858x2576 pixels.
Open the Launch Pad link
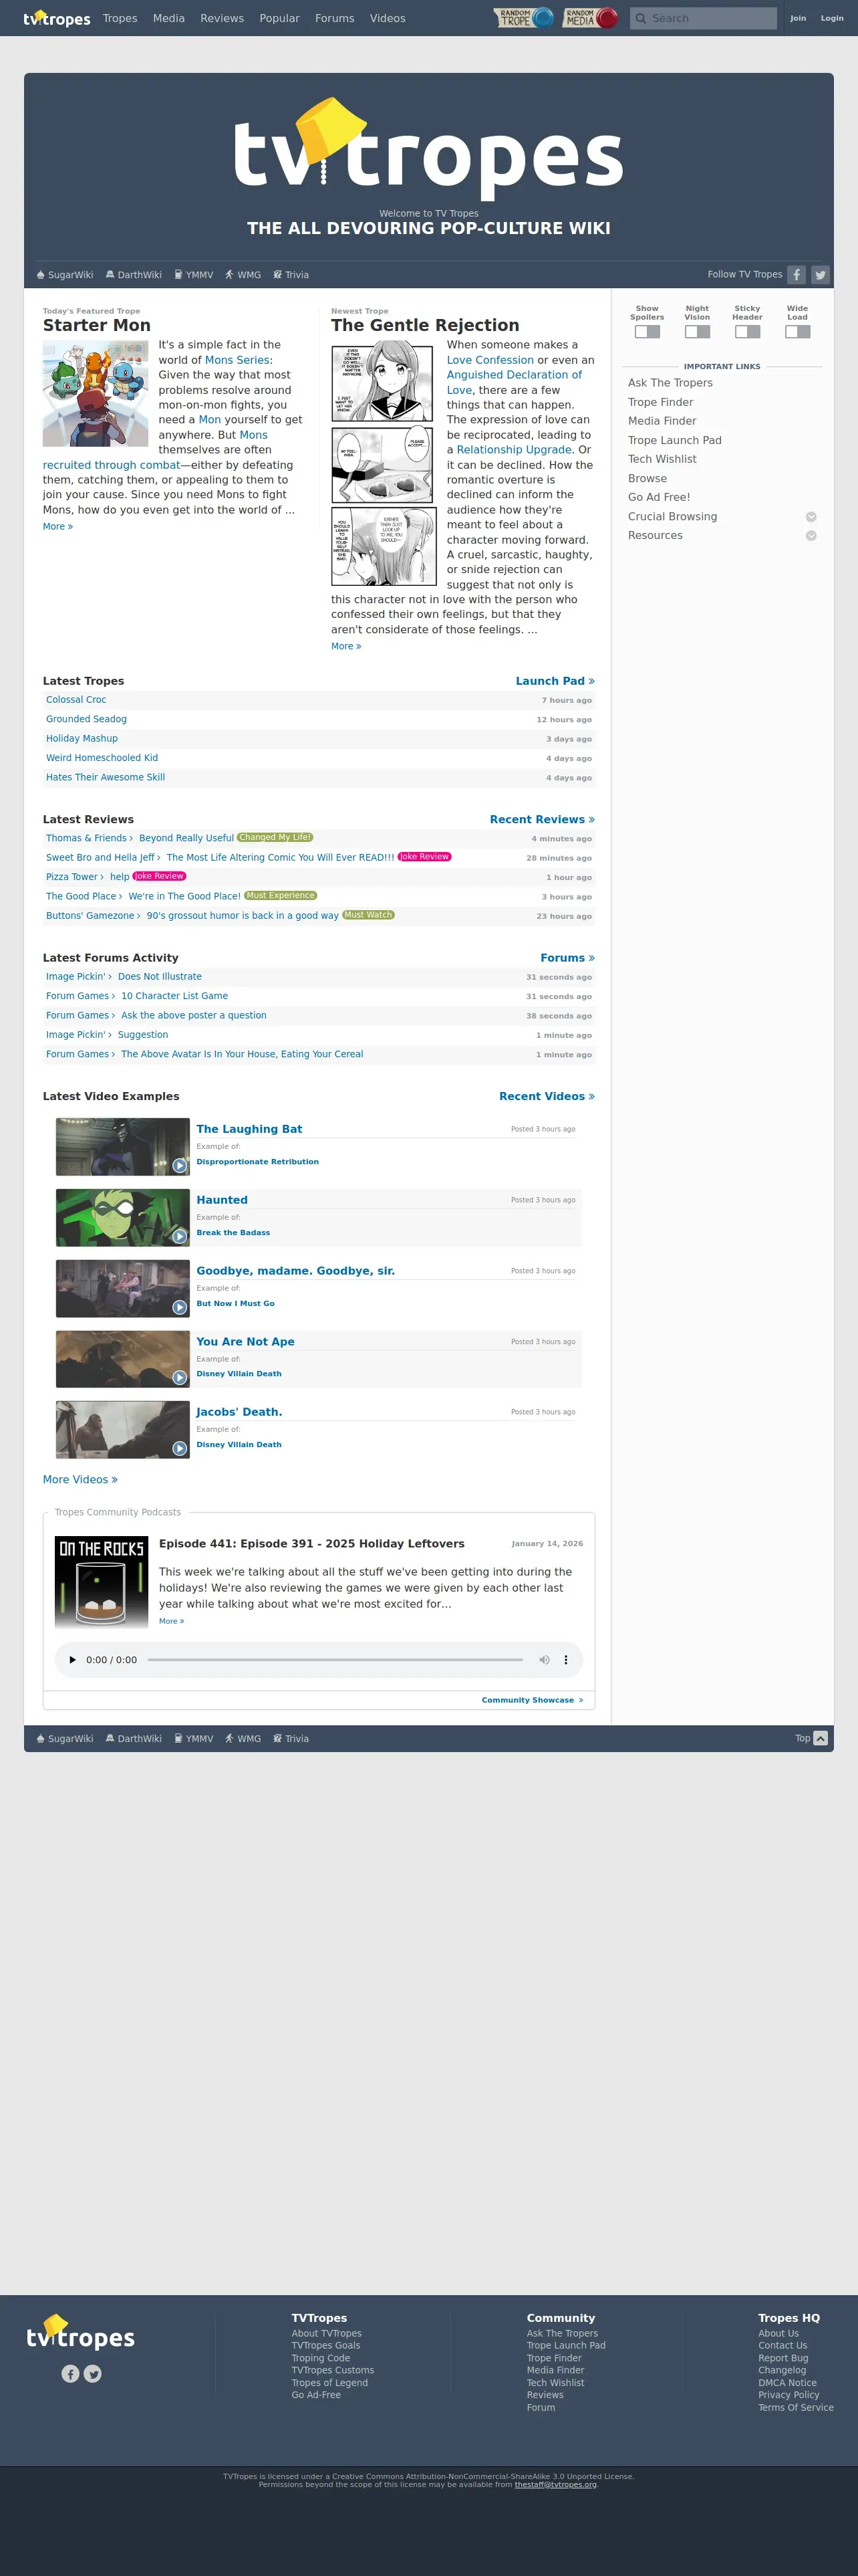[555, 681]
